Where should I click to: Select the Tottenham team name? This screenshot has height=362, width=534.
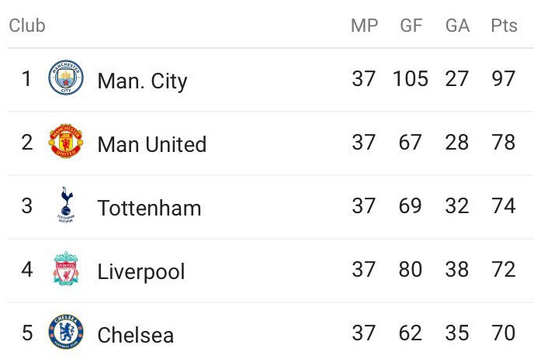click(149, 208)
